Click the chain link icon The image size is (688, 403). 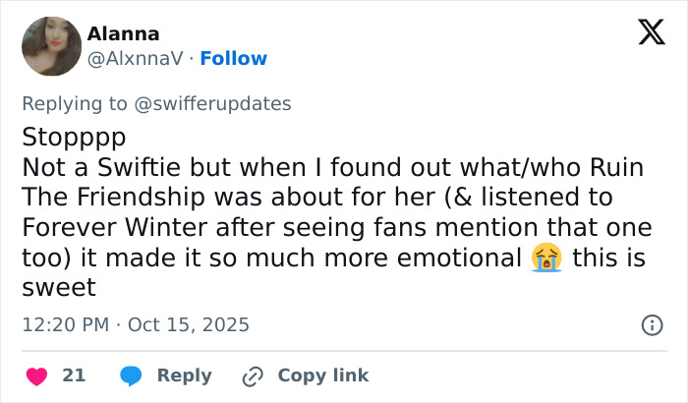point(253,375)
